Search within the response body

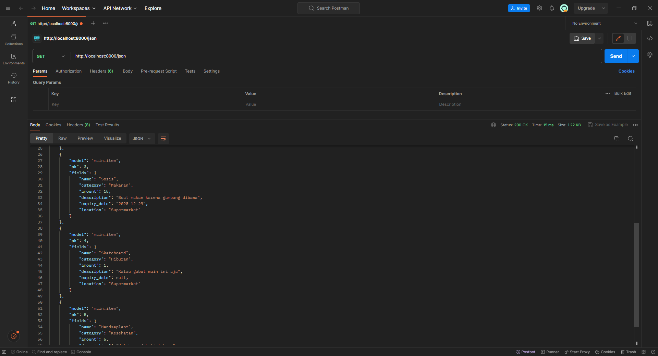pyautogui.click(x=630, y=139)
